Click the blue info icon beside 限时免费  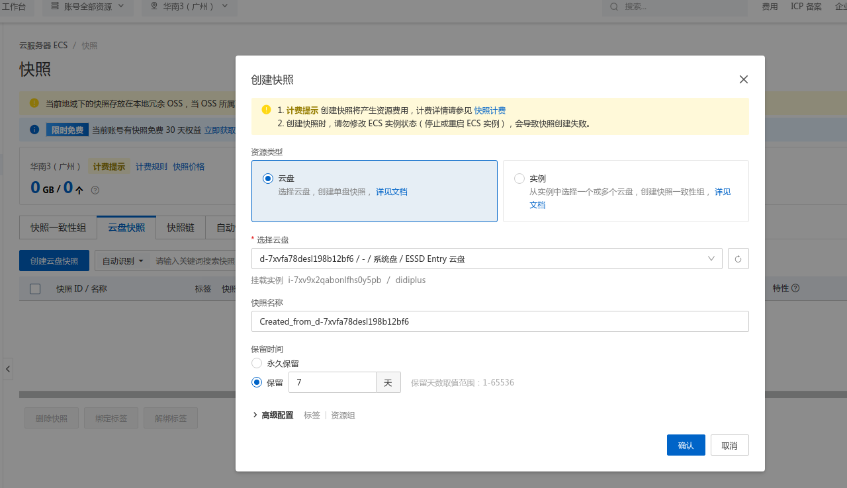click(34, 130)
